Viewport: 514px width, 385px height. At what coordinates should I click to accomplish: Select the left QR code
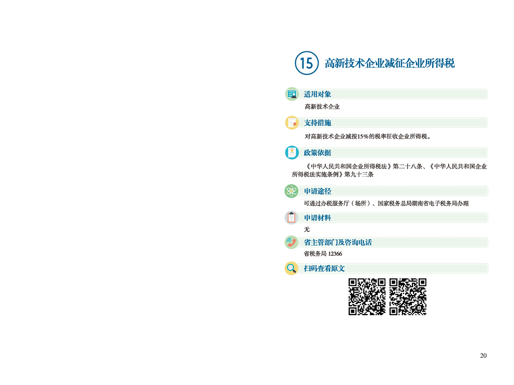click(x=367, y=297)
